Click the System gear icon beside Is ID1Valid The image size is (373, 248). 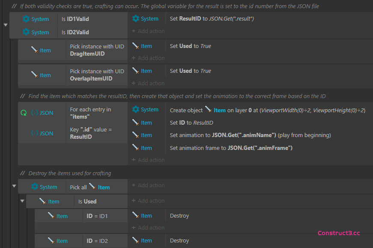pyautogui.click(x=26, y=19)
